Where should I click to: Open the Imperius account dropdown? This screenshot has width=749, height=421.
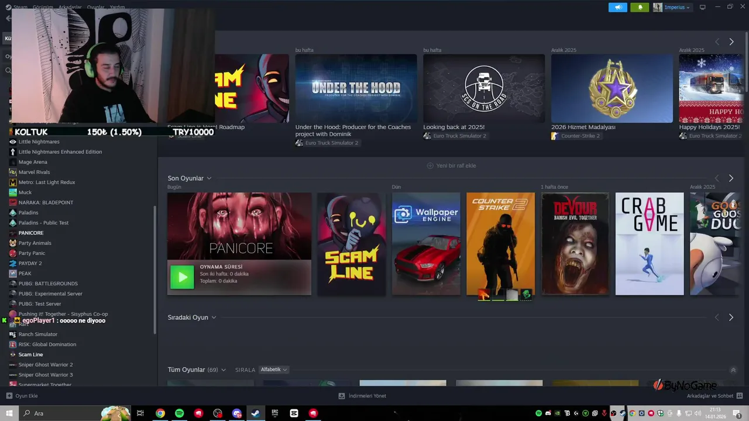click(x=672, y=7)
